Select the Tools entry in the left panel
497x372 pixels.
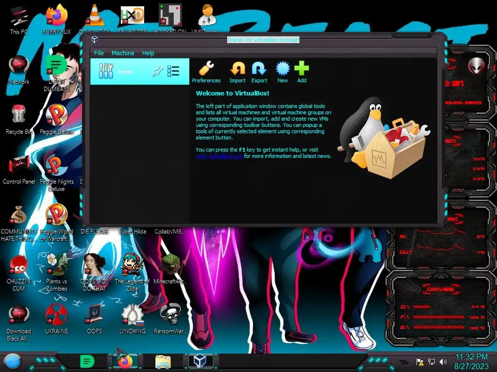pyautogui.click(x=139, y=72)
